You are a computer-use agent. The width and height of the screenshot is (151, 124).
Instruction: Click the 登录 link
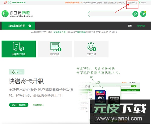pos(106,3)
